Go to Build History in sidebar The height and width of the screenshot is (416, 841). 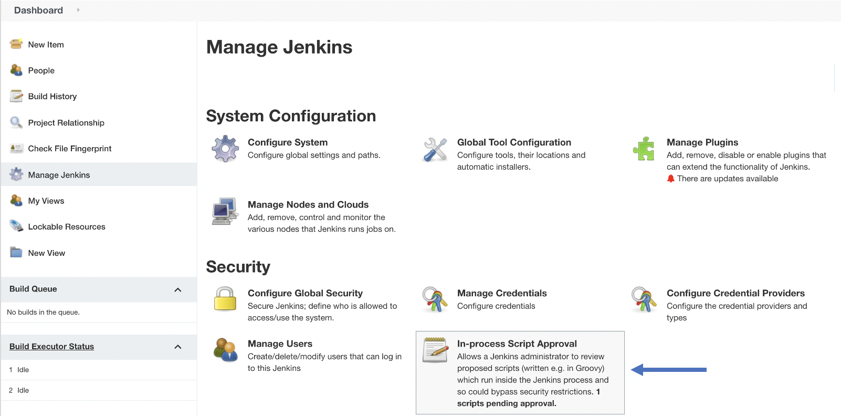pos(52,96)
